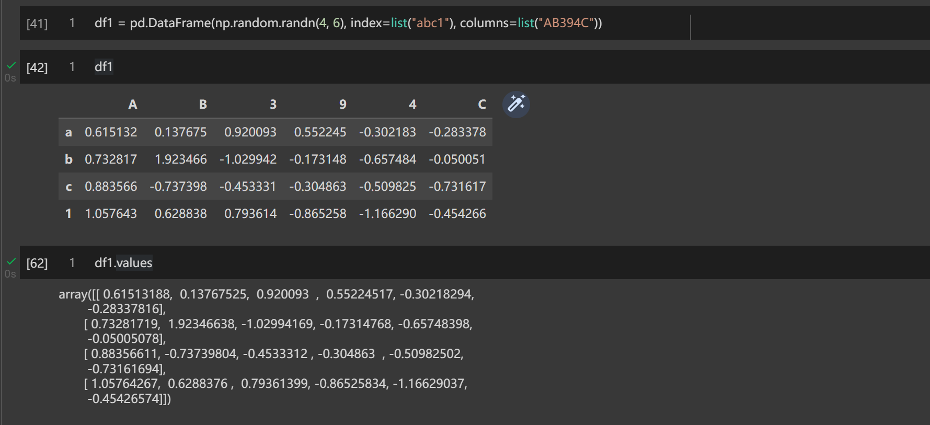
Task: Click column header C in the table
Action: tap(482, 105)
